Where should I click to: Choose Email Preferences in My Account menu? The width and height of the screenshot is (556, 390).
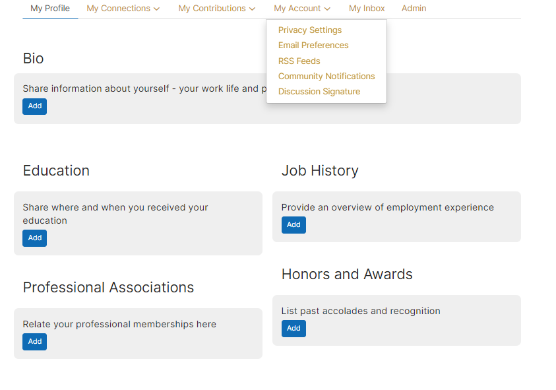(313, 46)
